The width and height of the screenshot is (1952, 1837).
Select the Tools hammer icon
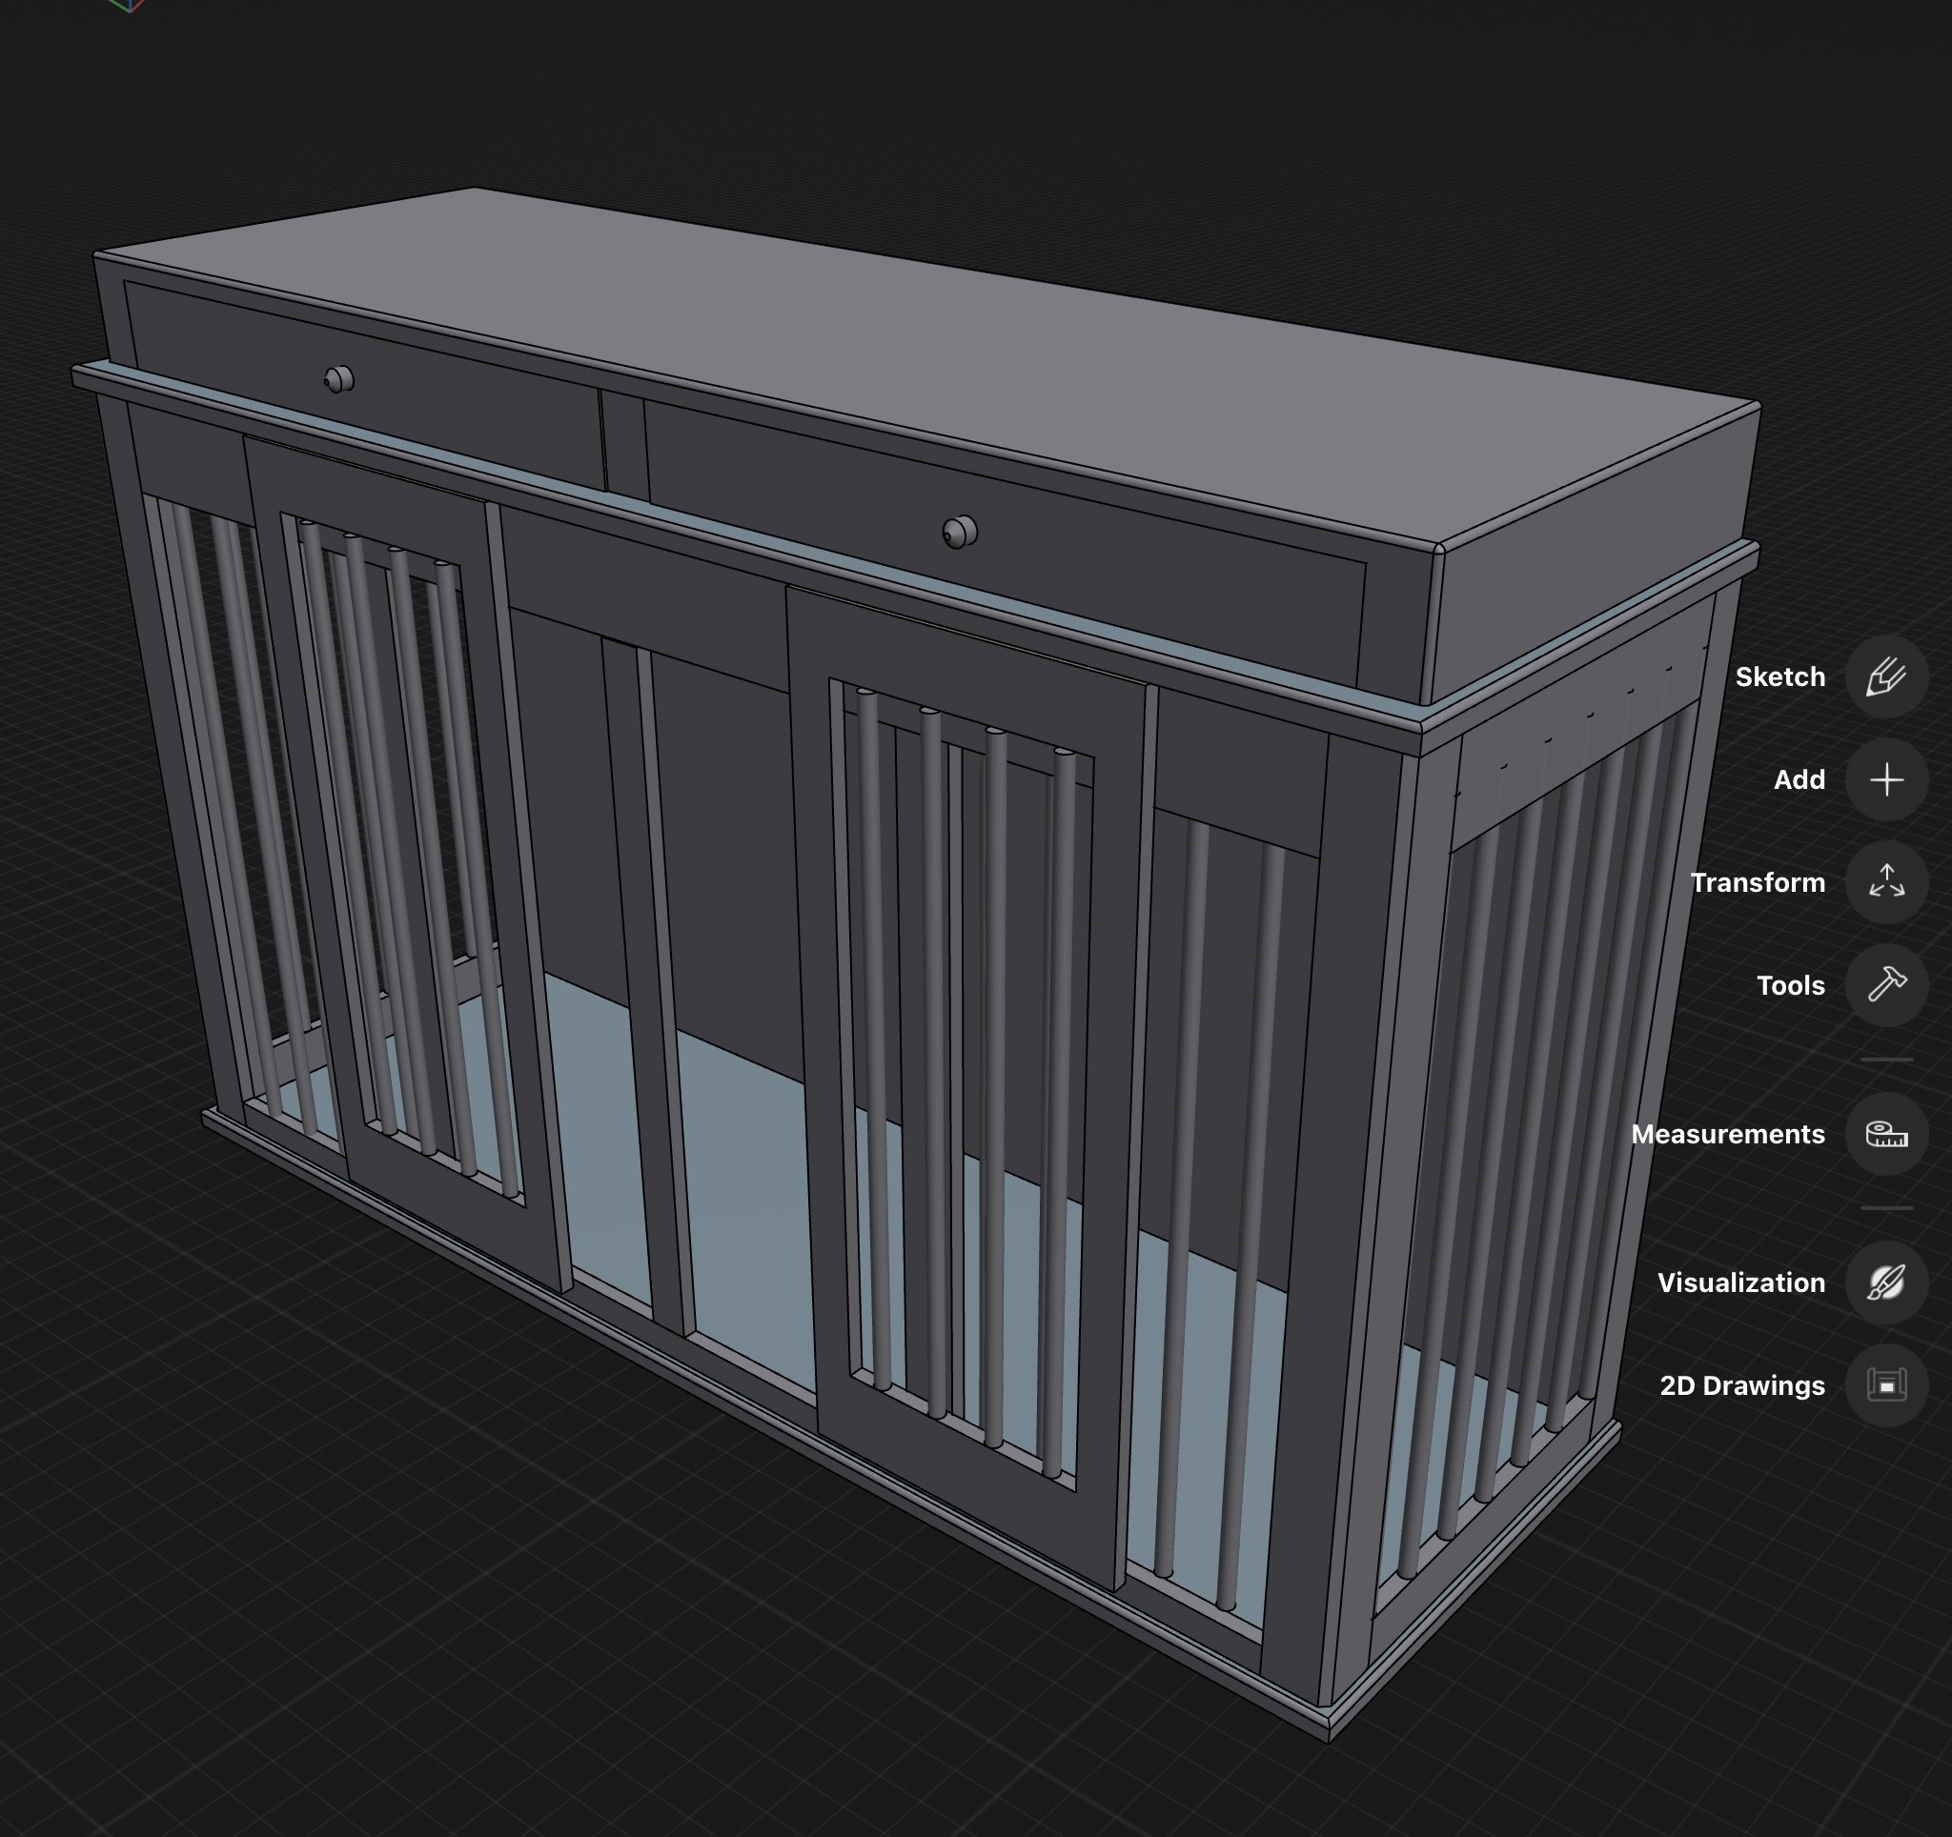(1886, 985)
